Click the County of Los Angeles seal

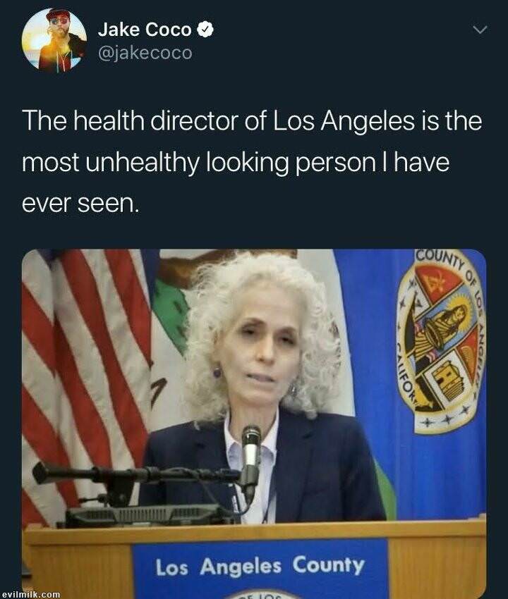[x=441, y=341]
